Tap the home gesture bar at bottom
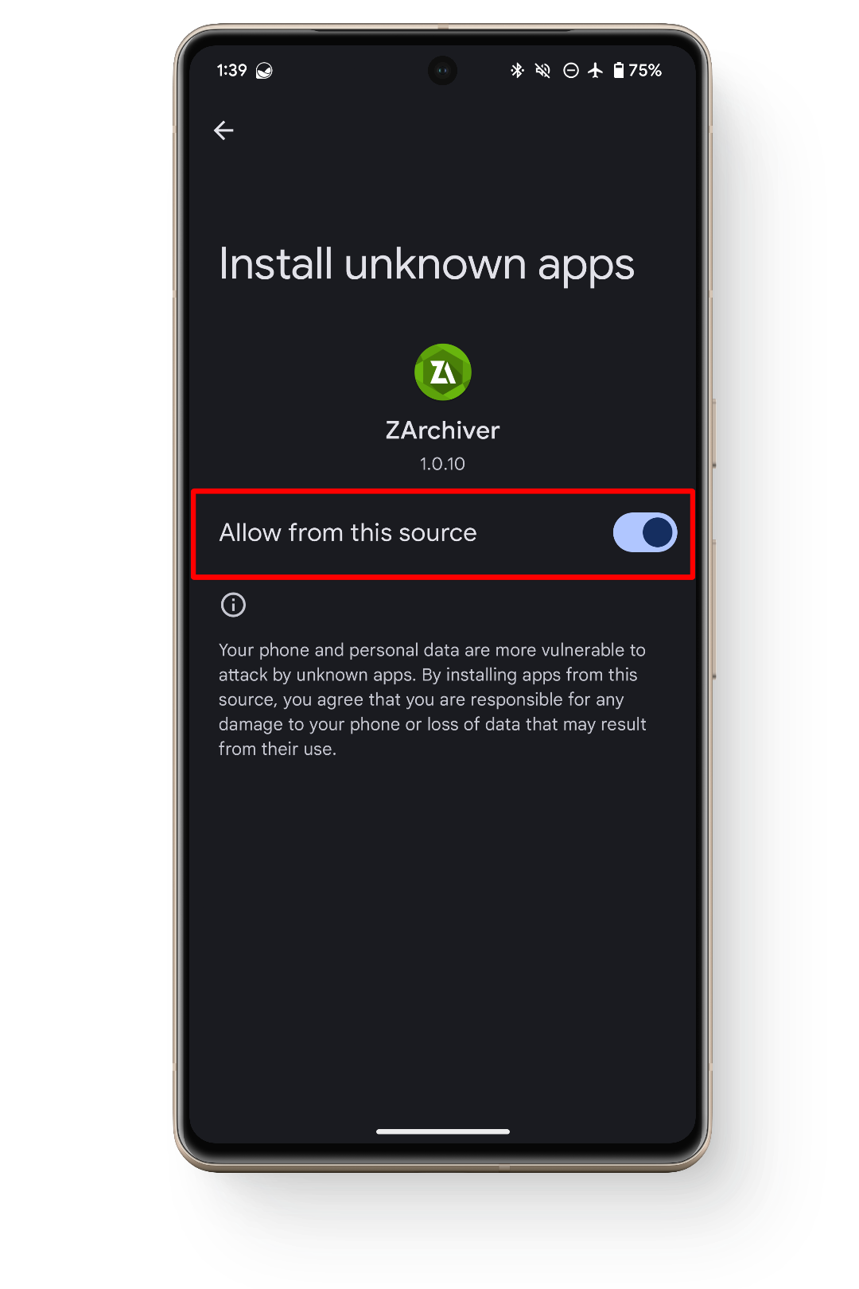Image resolution: width=859 pixels, height=1289 pixels. click(443, 1131)
